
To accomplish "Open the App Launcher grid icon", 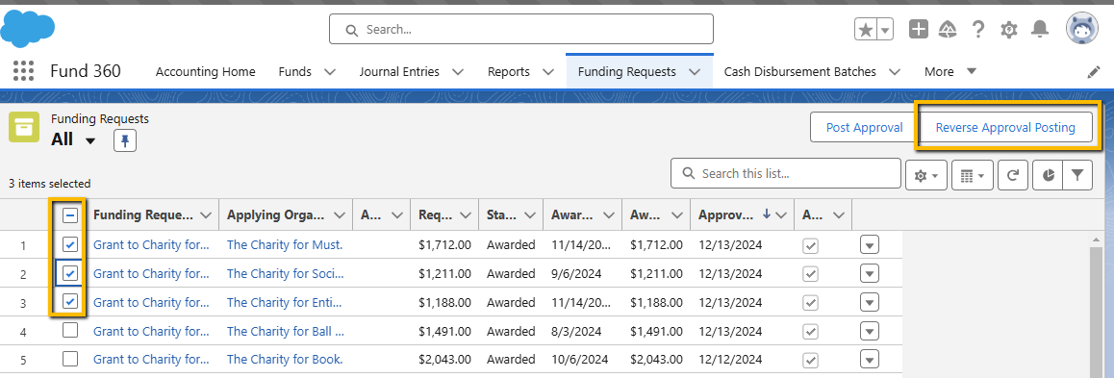I will pos(24,71).
